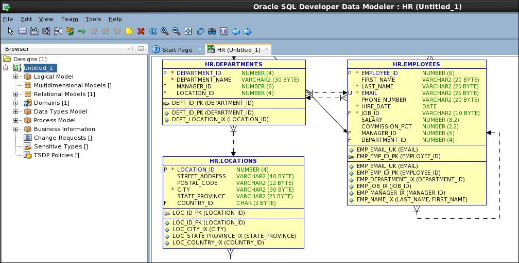Click the New FK Relation key icon

(70, 31)
